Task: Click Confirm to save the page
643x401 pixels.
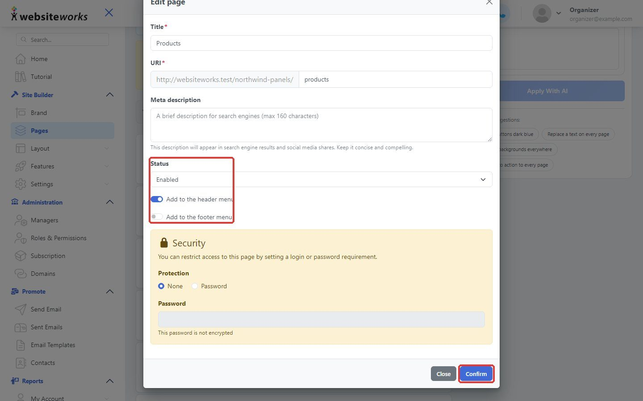Action: click(476, 374)
